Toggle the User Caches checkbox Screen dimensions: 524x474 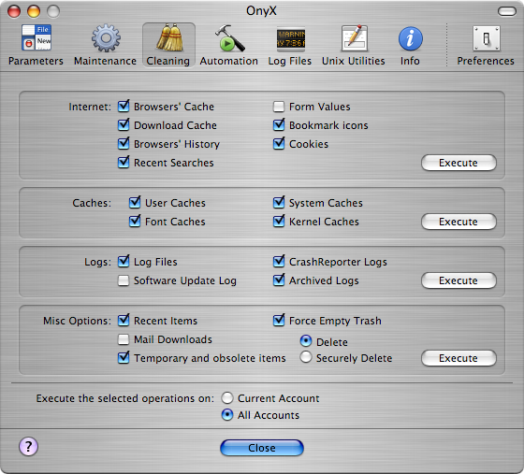135,202
